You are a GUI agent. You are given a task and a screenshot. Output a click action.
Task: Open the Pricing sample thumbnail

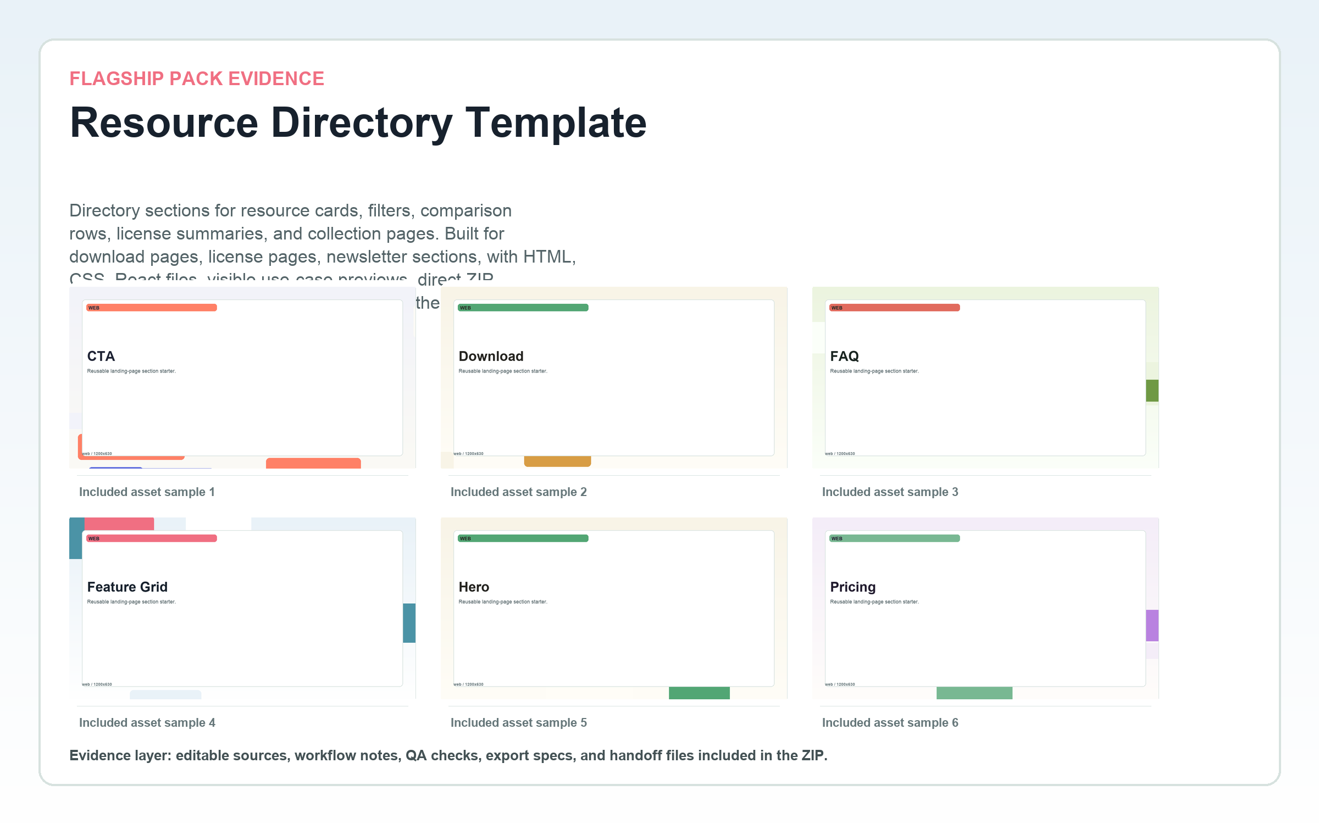coord(985,608)
